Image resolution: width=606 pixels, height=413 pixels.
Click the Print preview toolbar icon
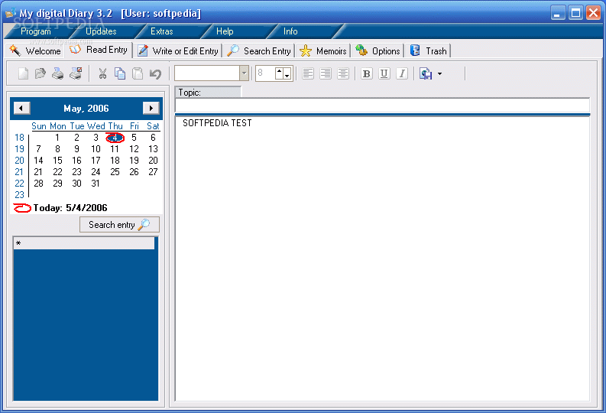[x=76, y=73]
